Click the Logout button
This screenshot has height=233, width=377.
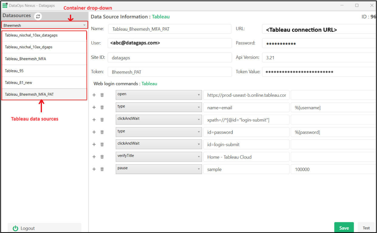[44, 228]
